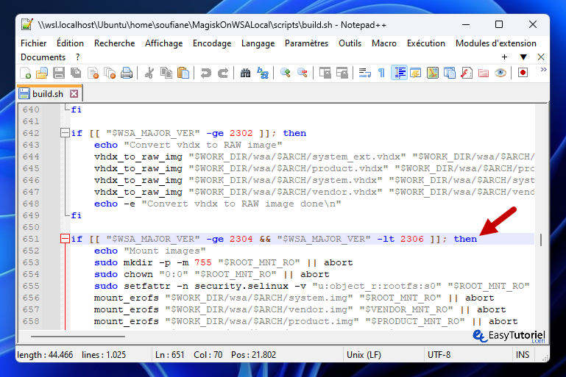This screenshot has width=566, height=377.
Task: Click the Close All documents icon
Action: (110, 73)
